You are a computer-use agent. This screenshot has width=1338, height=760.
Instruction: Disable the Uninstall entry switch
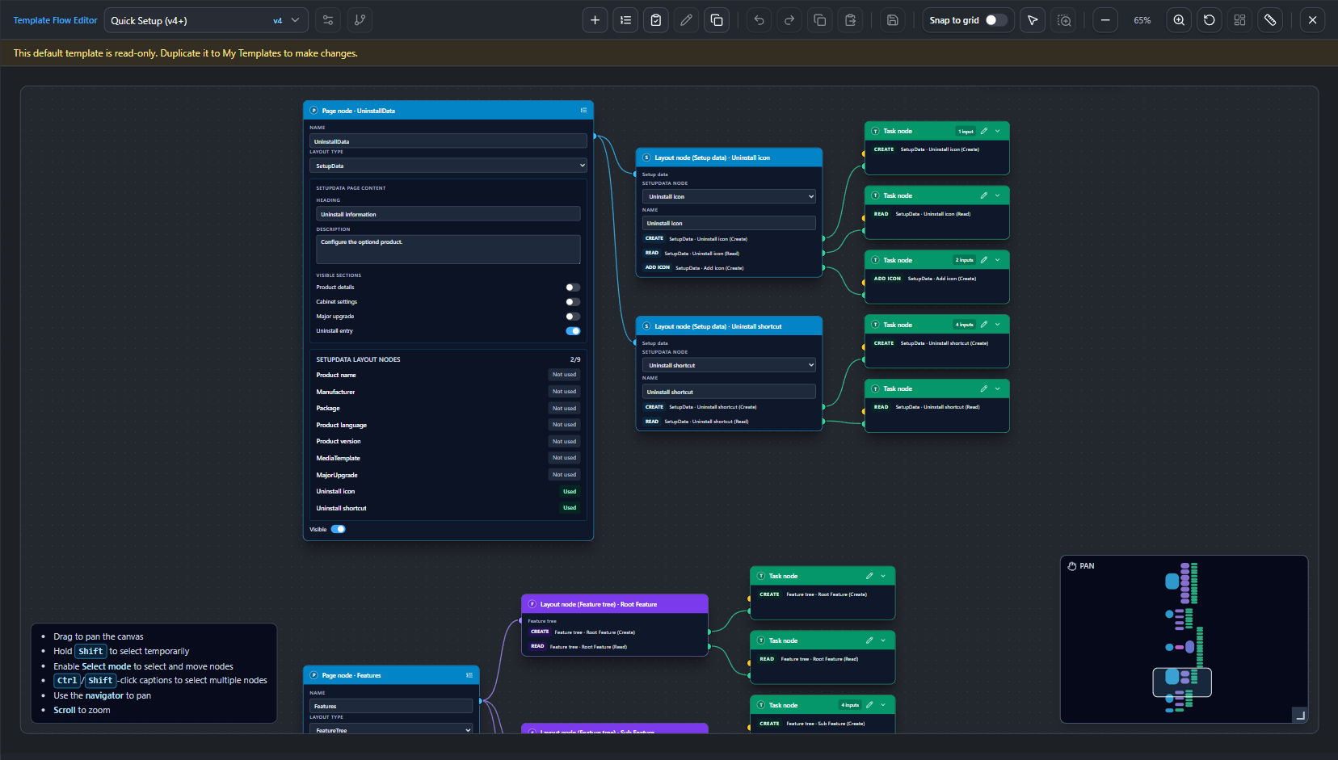tap(573, 331)
